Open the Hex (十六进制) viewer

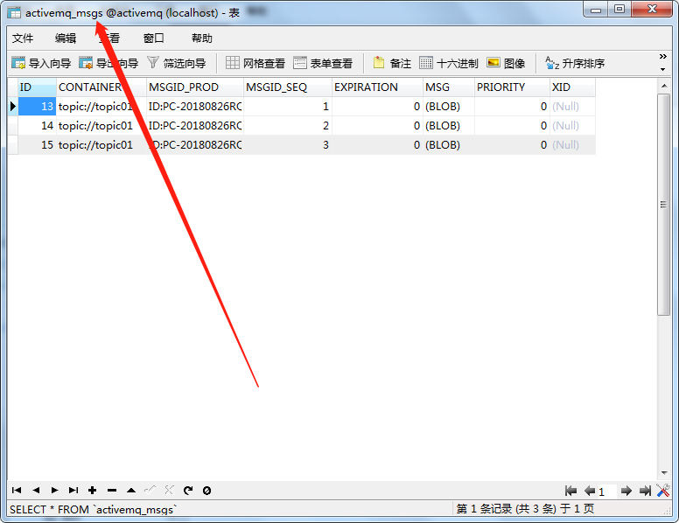[x=449, y=63]
